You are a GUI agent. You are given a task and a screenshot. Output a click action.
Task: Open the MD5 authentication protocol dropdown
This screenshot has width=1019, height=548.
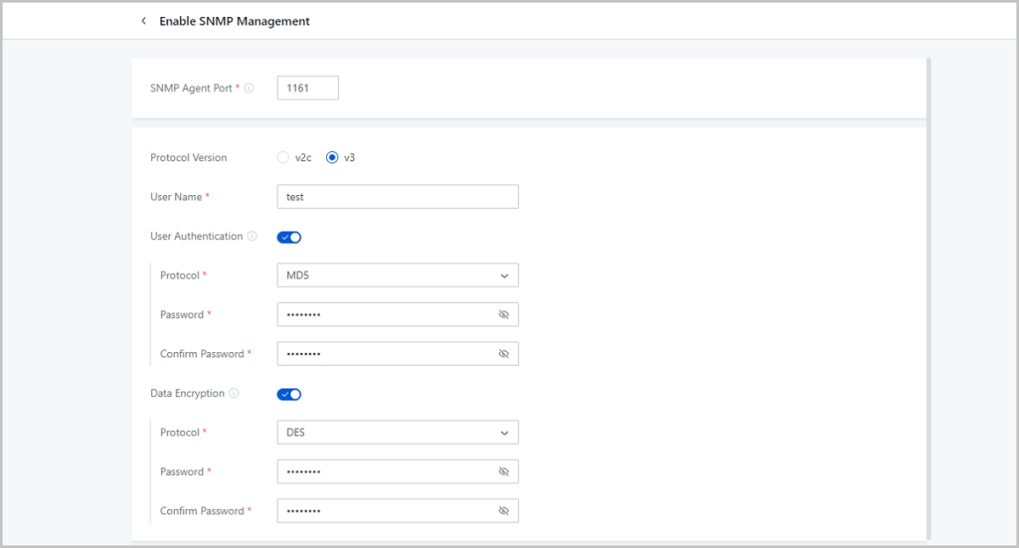pyautogui.click(x=397, y=276)
